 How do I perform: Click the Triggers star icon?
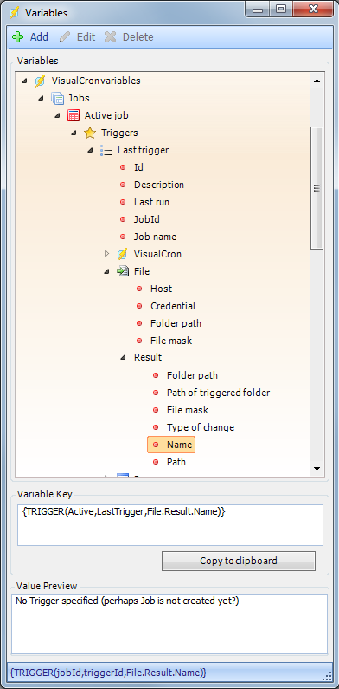coord(89,133)
